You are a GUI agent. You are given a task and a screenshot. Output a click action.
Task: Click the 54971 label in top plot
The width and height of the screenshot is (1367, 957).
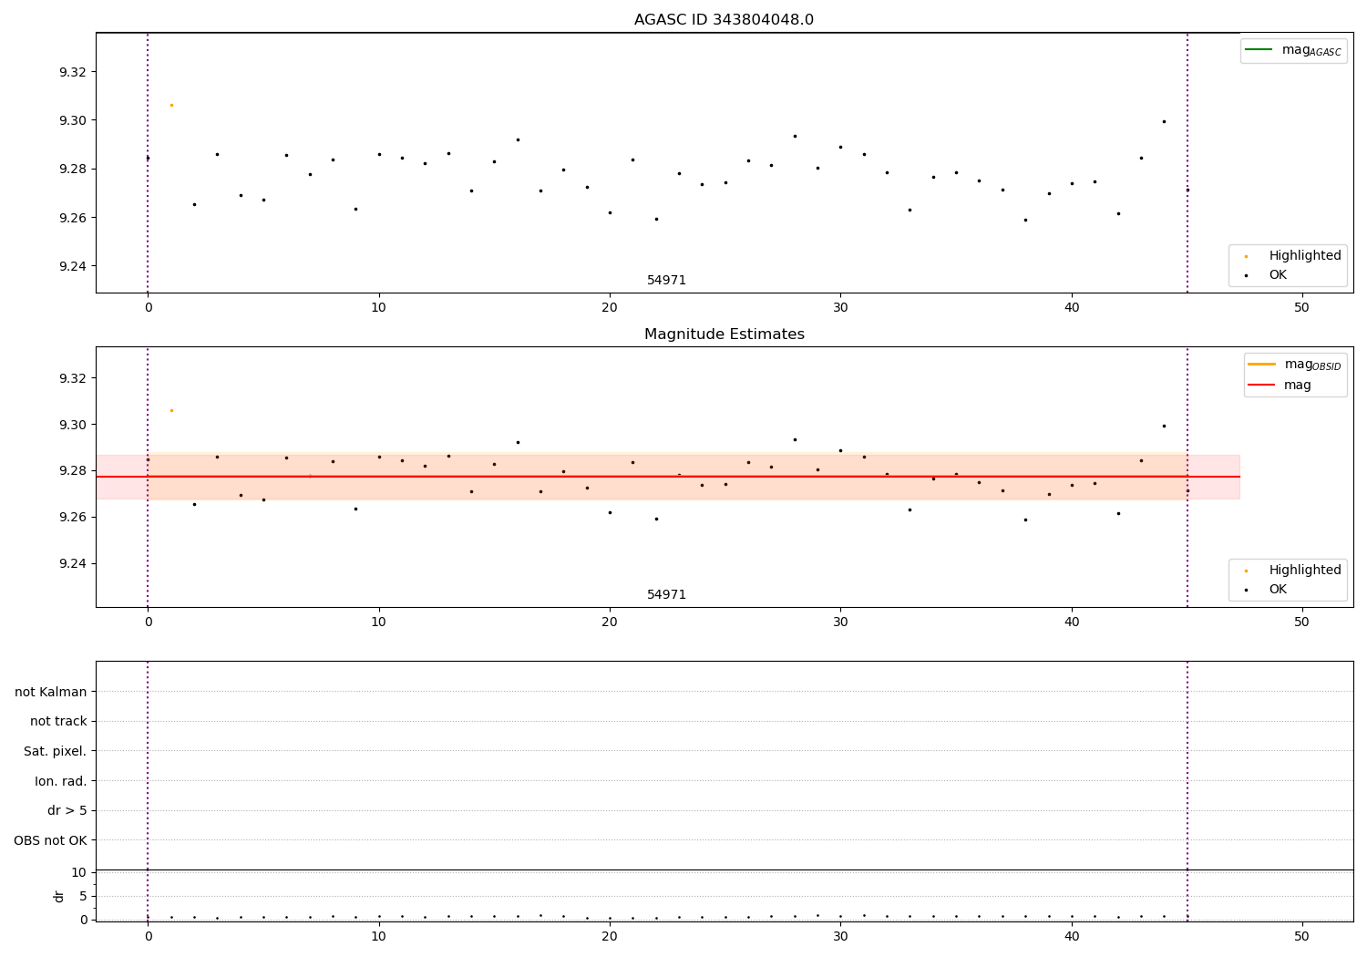[x=666, y=281]
